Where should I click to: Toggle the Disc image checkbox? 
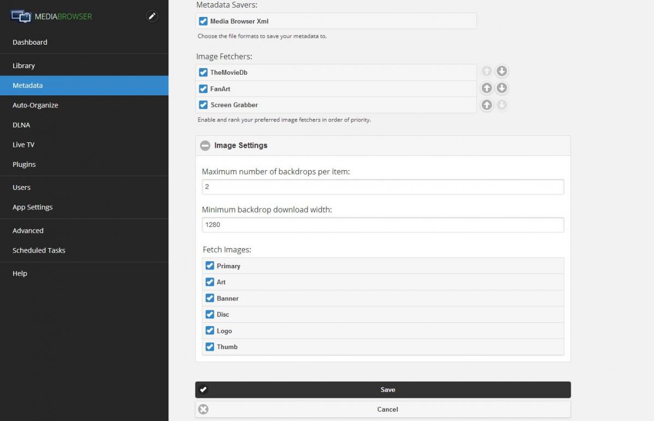[x=210, y=314]
